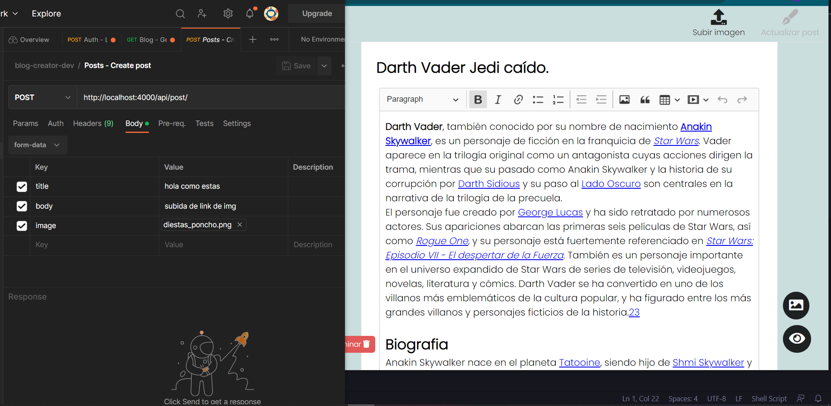Click the invite collaborators icon
The height and width of the screenshot is (406, 831).
[x=202, y=14]
